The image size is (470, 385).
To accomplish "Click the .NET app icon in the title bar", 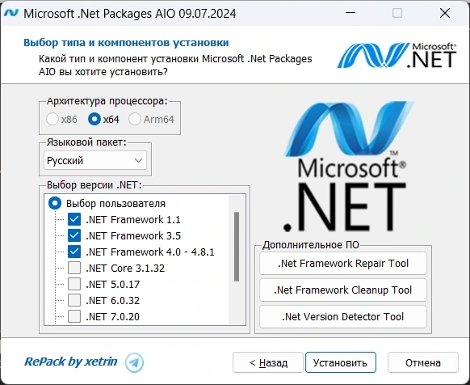I will click(11, 13).
